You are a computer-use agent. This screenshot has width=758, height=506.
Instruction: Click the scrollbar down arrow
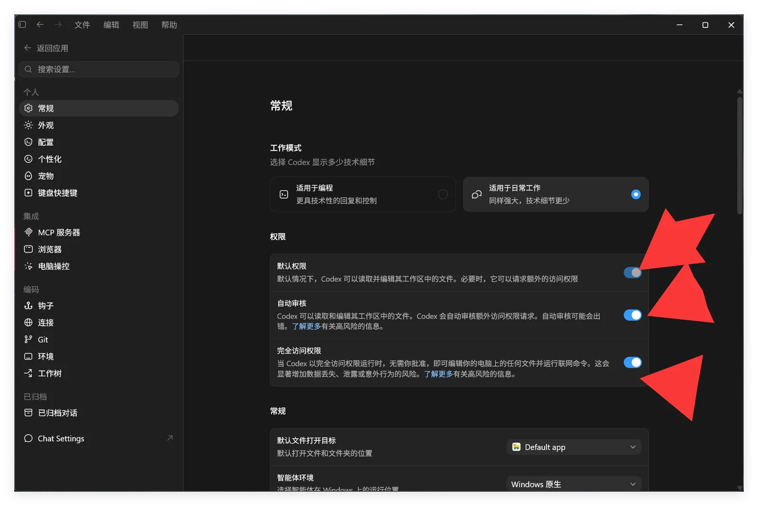(x=740, y=488)
